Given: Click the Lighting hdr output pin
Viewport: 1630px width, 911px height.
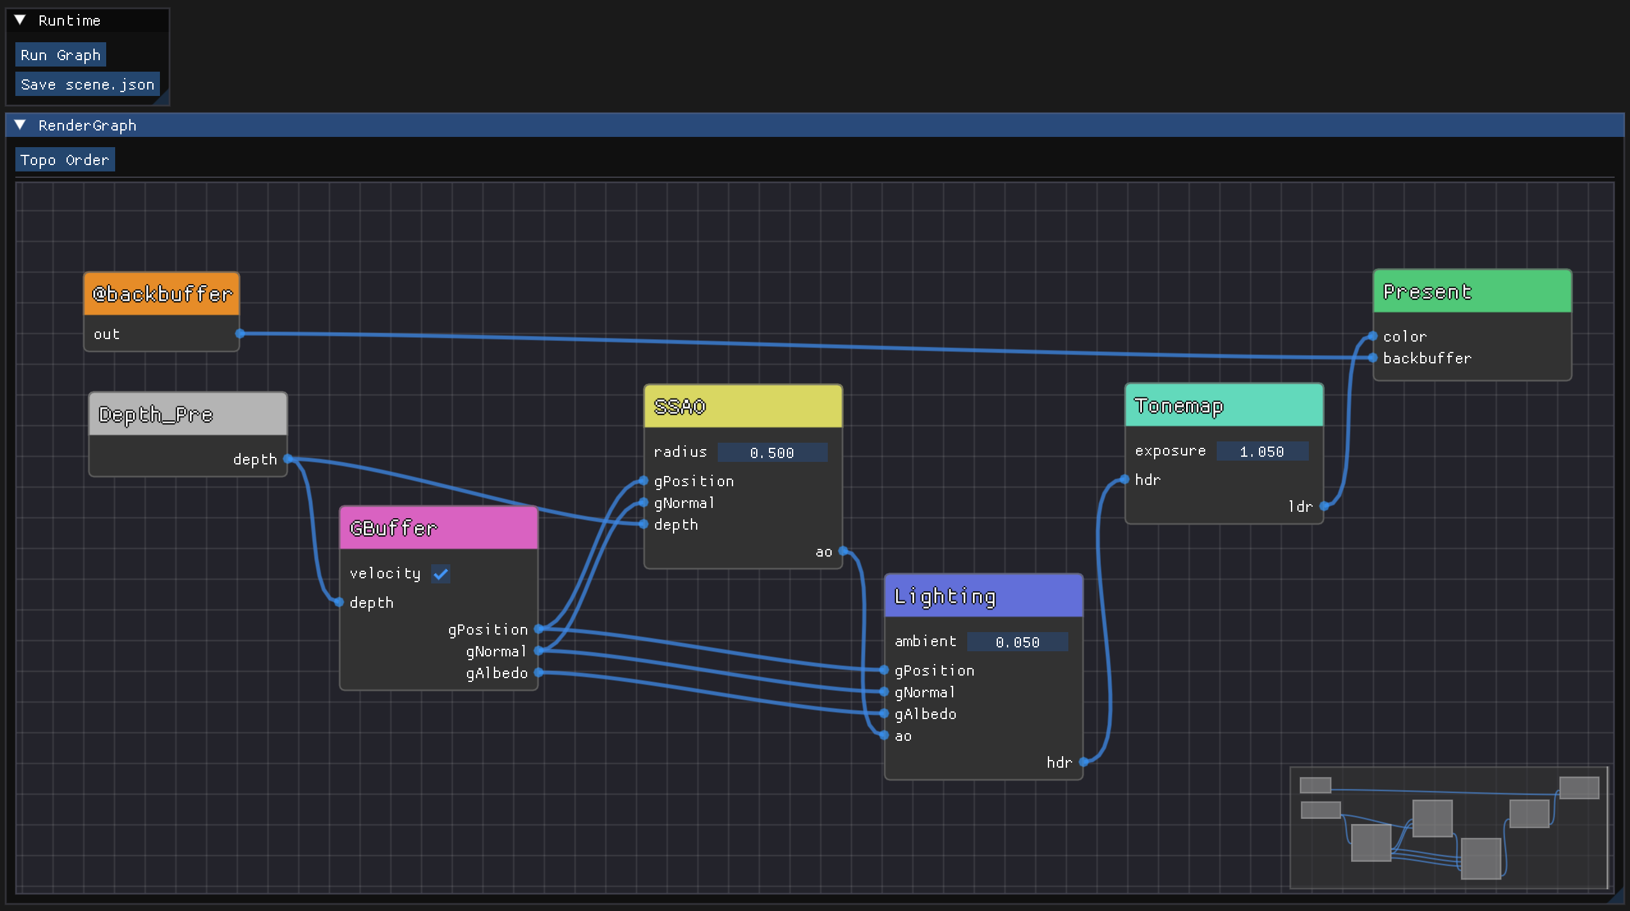Looking at the screenshot, I should (1084, 762).
